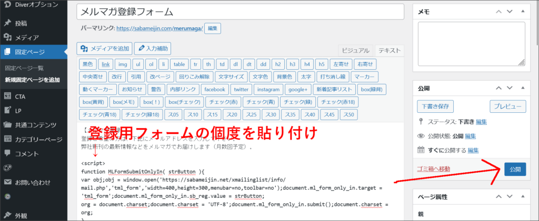Screen dimensions: 539x221
Task: Insert 新着記事リスト tag
Action: point(334,89)
